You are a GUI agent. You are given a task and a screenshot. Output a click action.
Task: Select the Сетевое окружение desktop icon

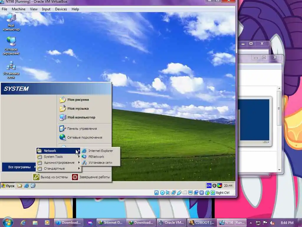(11, 46)
